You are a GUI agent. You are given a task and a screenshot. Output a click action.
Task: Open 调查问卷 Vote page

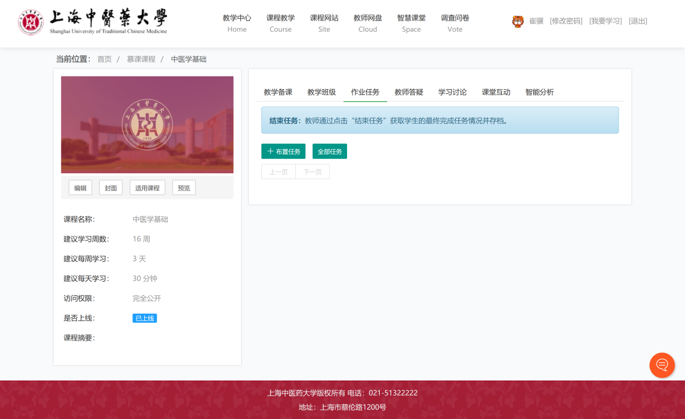tap(455, 23)
